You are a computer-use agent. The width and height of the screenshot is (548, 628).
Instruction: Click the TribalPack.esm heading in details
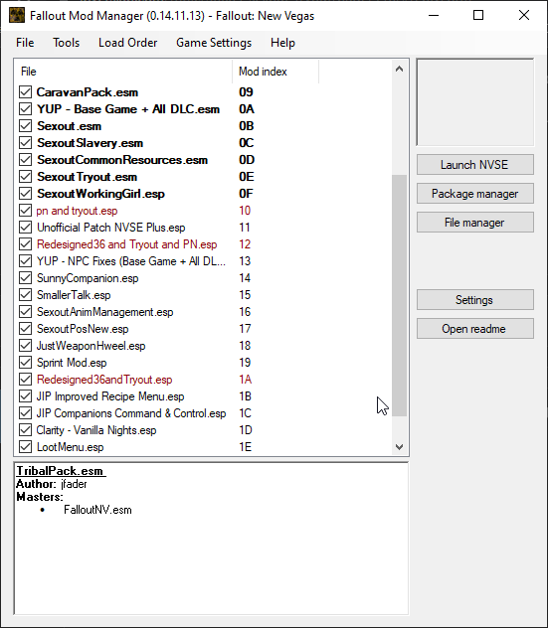[x=61, y=471]
